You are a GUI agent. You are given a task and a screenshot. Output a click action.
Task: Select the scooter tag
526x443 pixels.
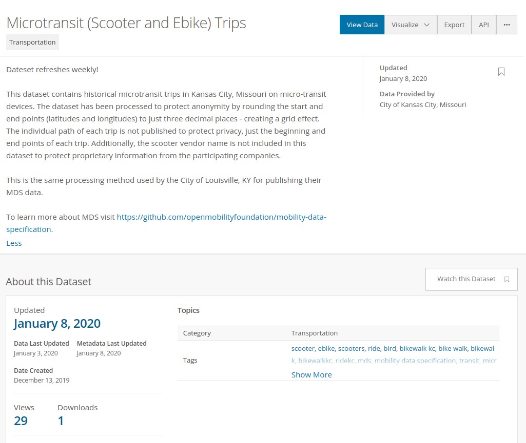tap(303, 349)
